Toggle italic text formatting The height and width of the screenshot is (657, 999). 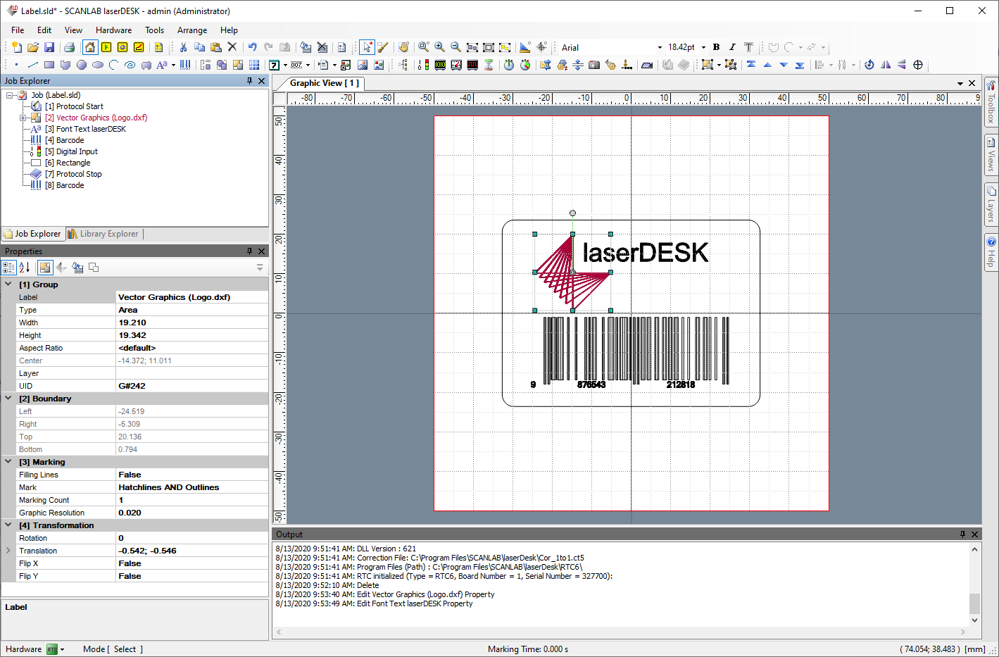732,47
